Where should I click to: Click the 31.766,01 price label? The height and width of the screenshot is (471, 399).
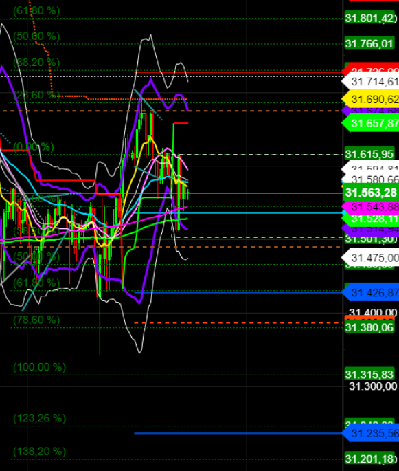[369, 43]
